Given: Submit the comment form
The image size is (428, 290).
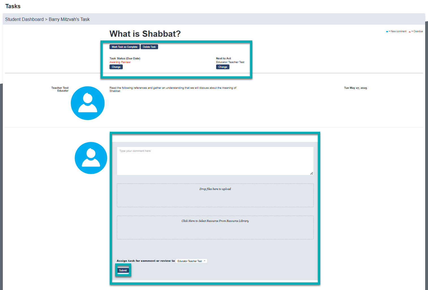Looking at the screenshot, I should tap(123, 270).
